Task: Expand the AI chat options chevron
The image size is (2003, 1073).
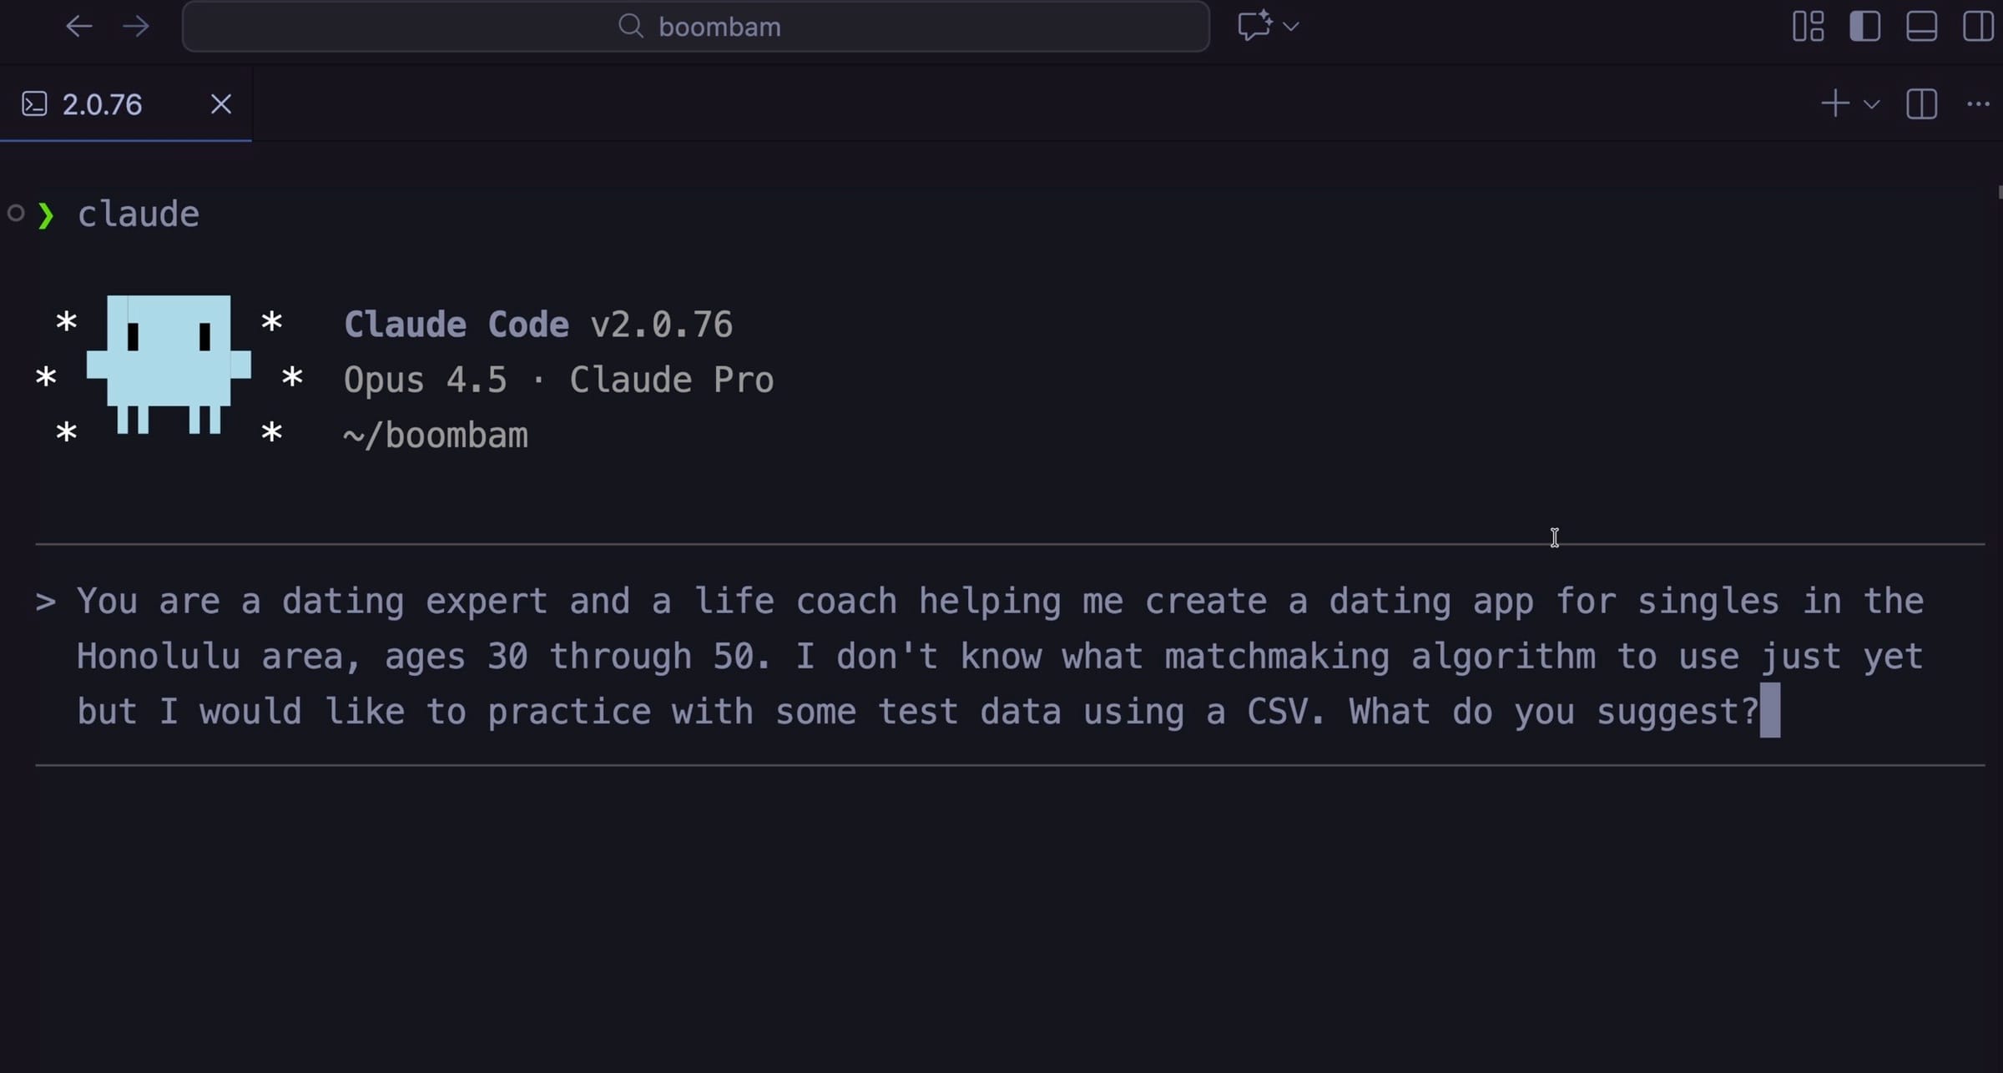Action: point(1290,26)
